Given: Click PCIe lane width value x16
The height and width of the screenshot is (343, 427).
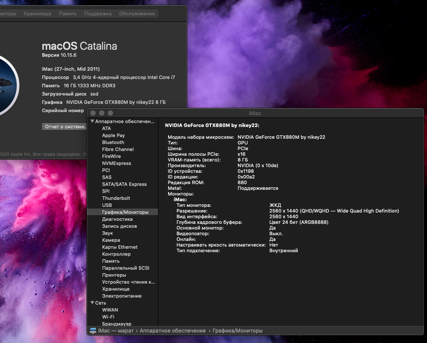Looking at the screenshot, I should coord(241,154).
